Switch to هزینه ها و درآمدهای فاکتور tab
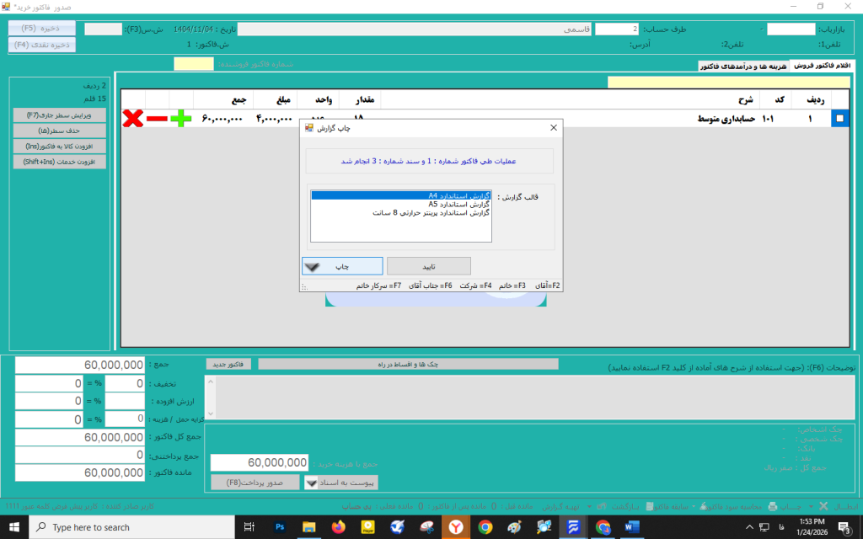This screenshot has height=539, width=863. (x=743, y=66)
